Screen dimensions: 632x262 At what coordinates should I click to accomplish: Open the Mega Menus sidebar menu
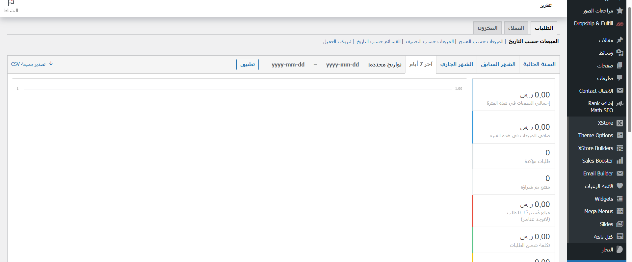(597, 211)
